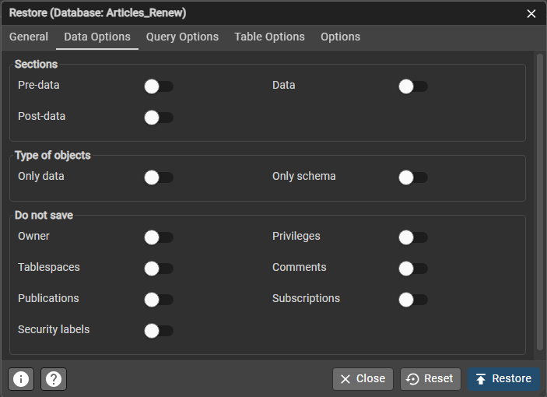The width and height of the screenshot is (547, 397).
Task: Close dialog with the X icon
Action: (x=531, y=13)
